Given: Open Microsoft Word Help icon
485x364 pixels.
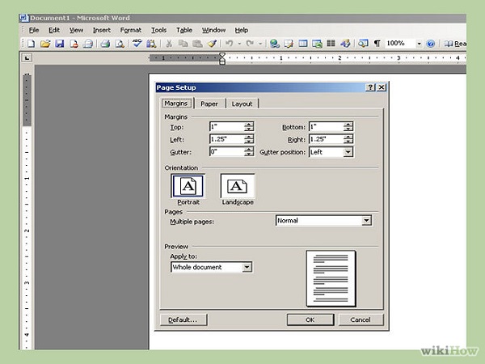Looking at the screenshot, I should pyautogui.click(x=430, y=44).
